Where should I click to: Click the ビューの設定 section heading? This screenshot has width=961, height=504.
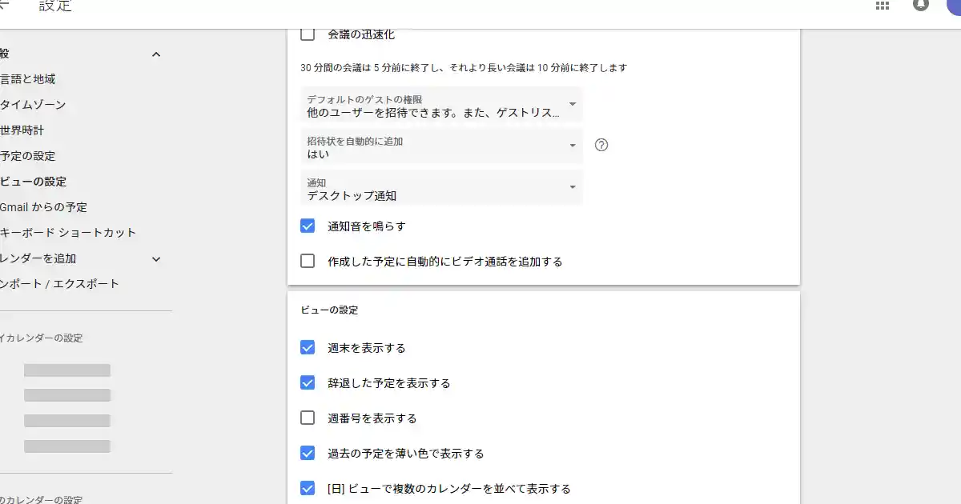[329, 310]
